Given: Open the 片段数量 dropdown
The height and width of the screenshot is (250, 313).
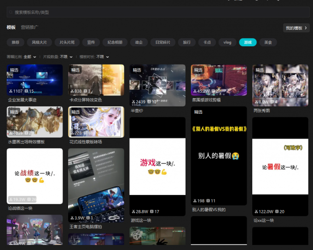Looking at the screenshot, I should [x=58, y=57].
